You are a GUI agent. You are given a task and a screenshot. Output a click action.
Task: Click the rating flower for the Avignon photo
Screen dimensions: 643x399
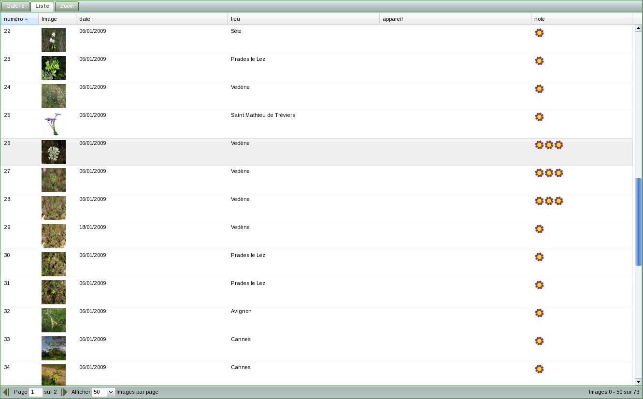(x=539, y=313)
